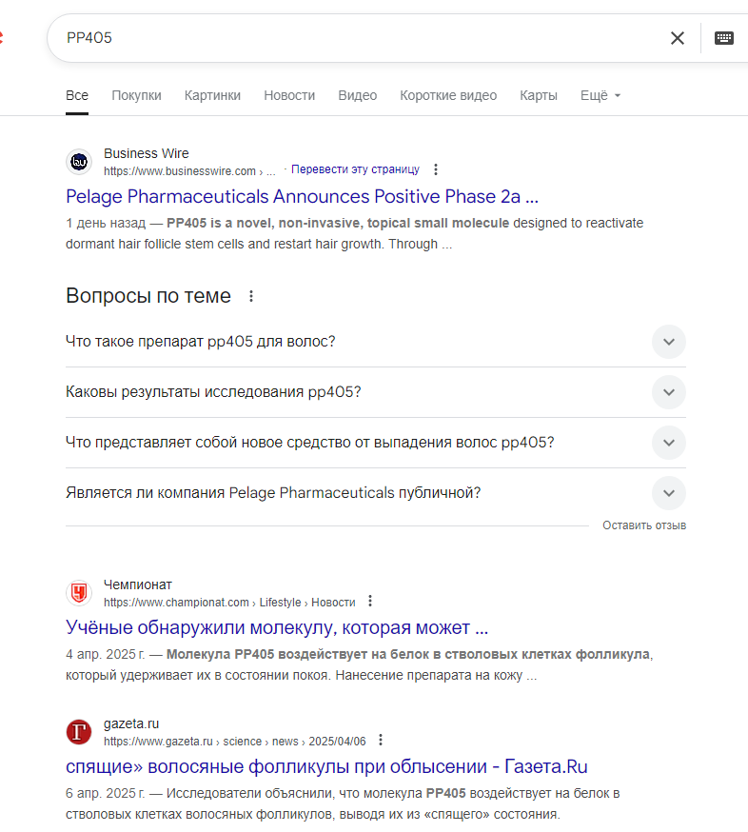The height and width of the screenshot is (832, 748).
Task: Open the gazeta.ru result three-dot menu
Action: (x=381, y=741)
